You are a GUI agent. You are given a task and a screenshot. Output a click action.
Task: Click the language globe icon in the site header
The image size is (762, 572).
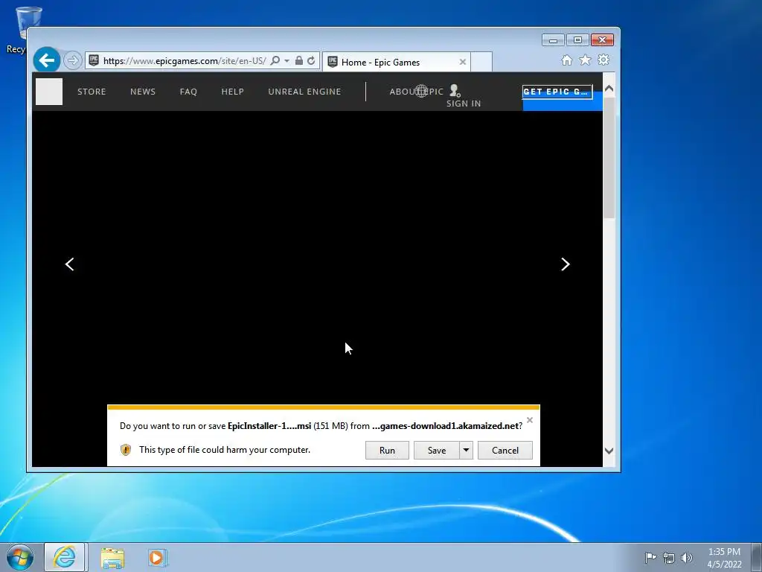coord(421,91)
